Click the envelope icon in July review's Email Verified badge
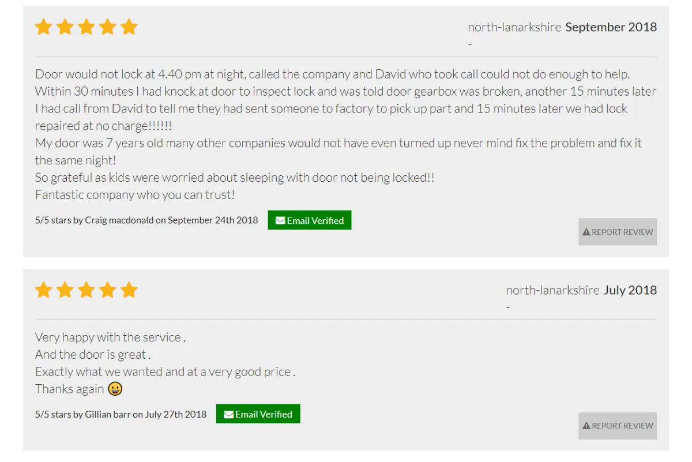The height and width of the screenshot is (462, 692). 229,414
